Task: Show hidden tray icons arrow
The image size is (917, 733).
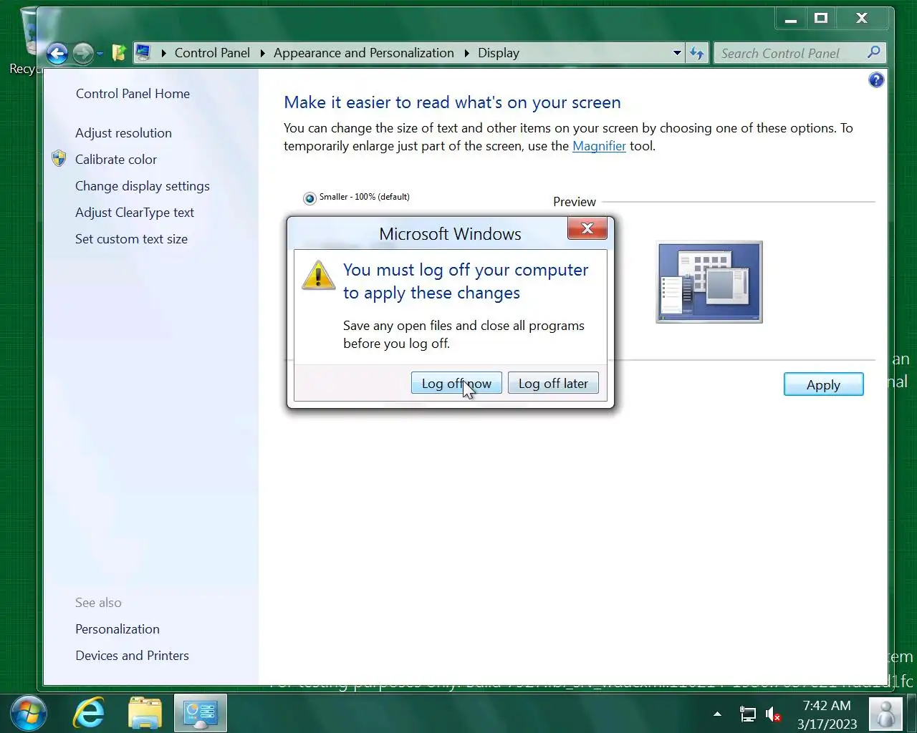Action: (x=717, y=714)
